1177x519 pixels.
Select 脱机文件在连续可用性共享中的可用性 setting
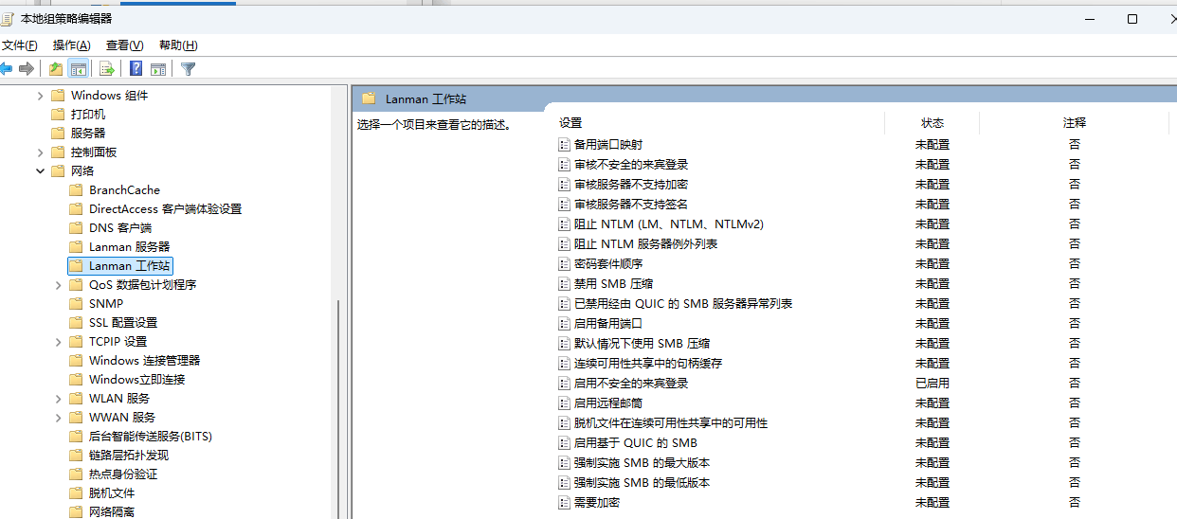(671, 423)
